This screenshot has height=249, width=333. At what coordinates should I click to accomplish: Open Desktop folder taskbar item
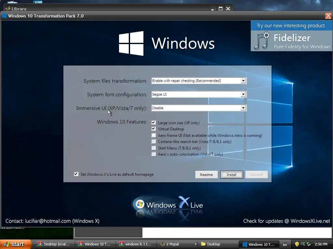click(218, 244)
